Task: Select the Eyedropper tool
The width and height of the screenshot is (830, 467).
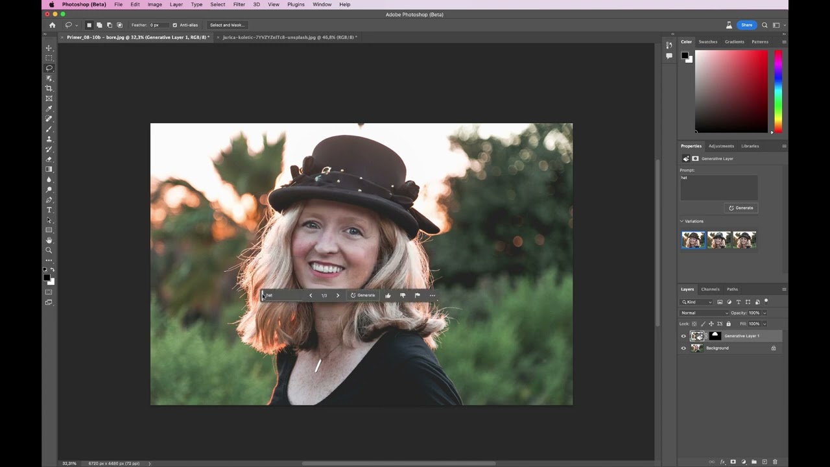Action: point(49,108)
